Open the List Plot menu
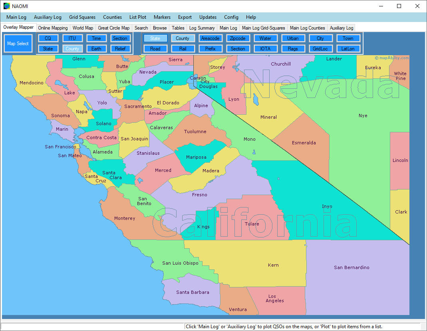 tap(138, 17)
